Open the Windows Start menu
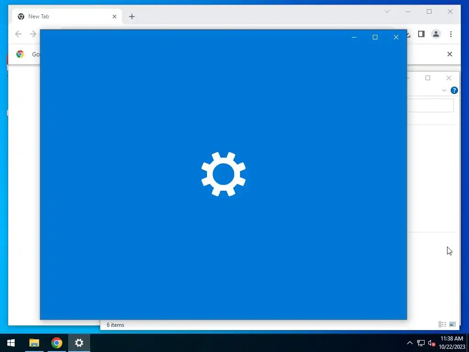The height and width of the screenshot is (352, 469). point(11,342)
